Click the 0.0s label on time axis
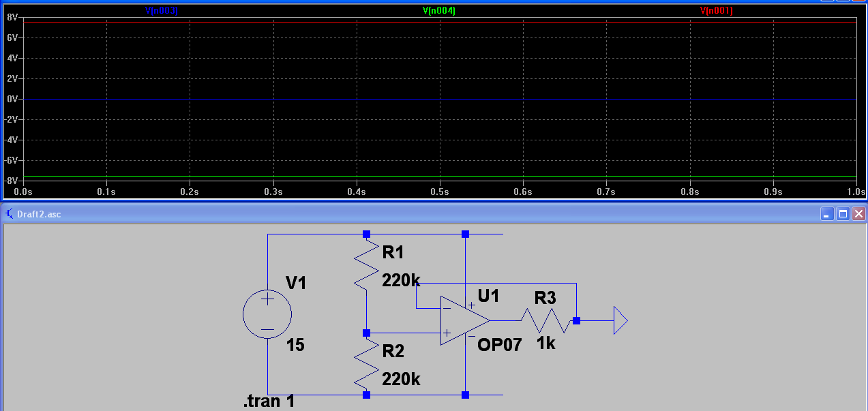 (x=24, y=192)
